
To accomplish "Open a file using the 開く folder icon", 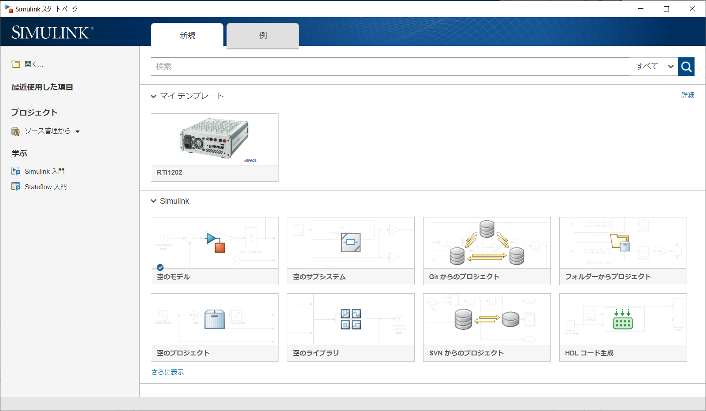I will click(16, 64).
